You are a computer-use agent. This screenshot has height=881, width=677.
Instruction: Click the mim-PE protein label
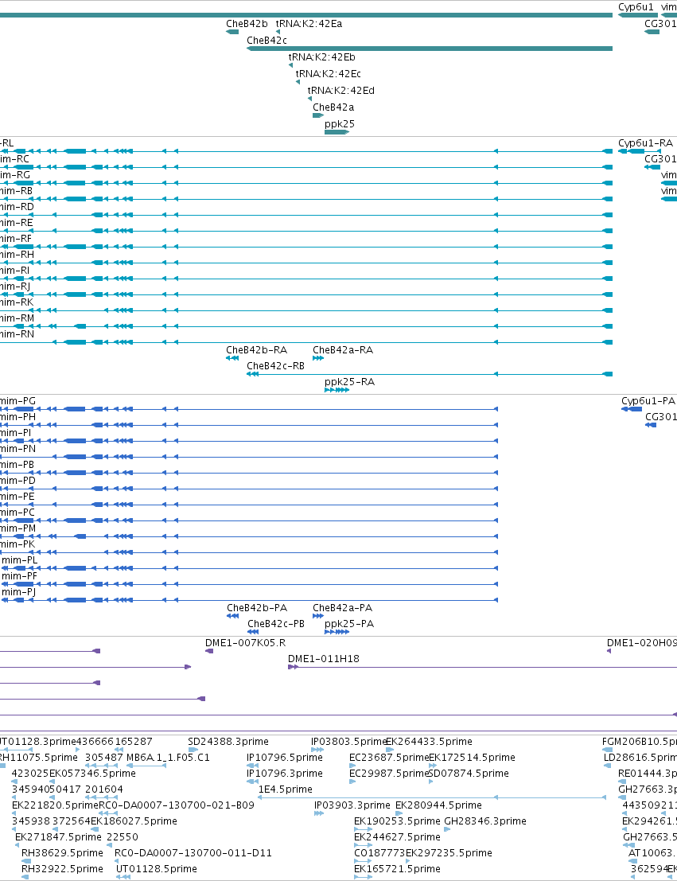(17, 497)
